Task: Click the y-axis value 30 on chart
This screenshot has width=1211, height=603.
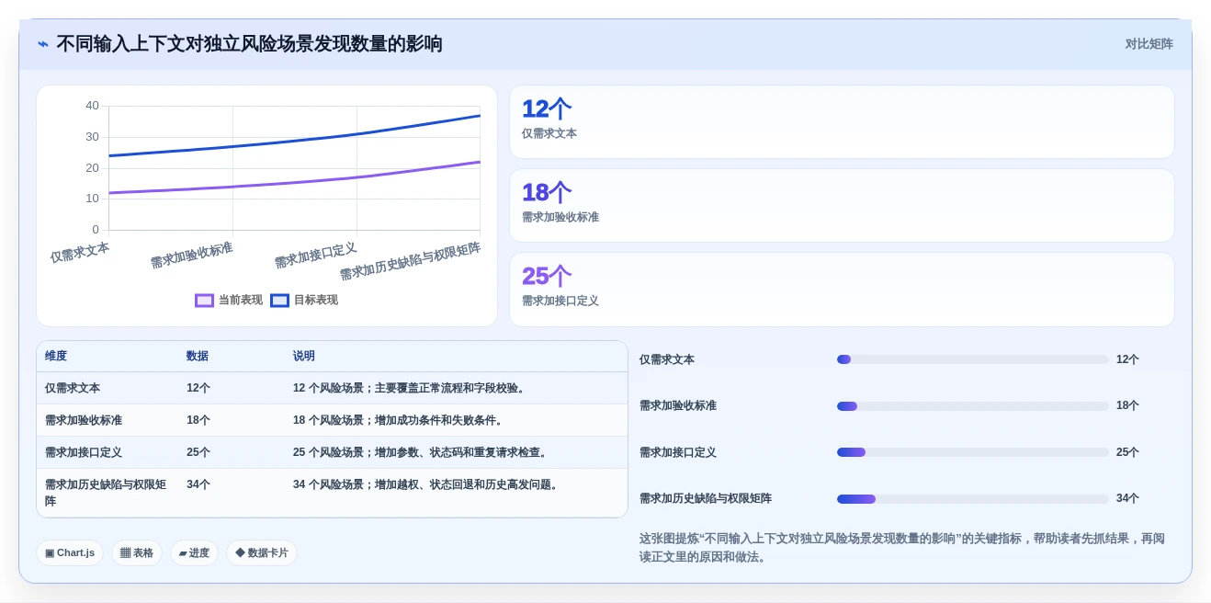Action: pos(92,137)
